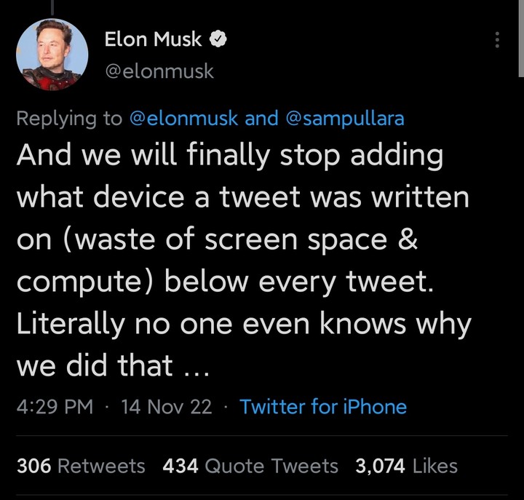Screen dimensions: 524x500
Task: Open the three-dot more options menu
Action: coord(497,40)
